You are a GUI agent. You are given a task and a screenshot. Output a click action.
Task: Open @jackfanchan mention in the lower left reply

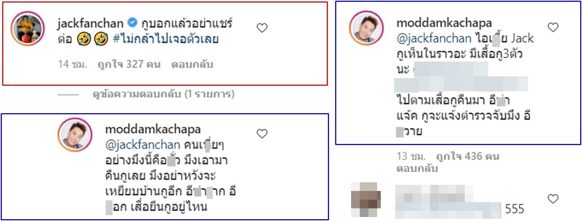click(x=143, y=145)
